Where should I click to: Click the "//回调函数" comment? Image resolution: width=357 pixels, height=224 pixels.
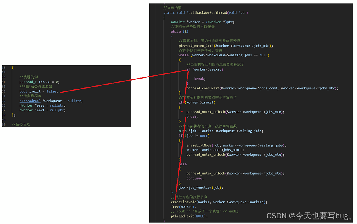click(172, 8)
